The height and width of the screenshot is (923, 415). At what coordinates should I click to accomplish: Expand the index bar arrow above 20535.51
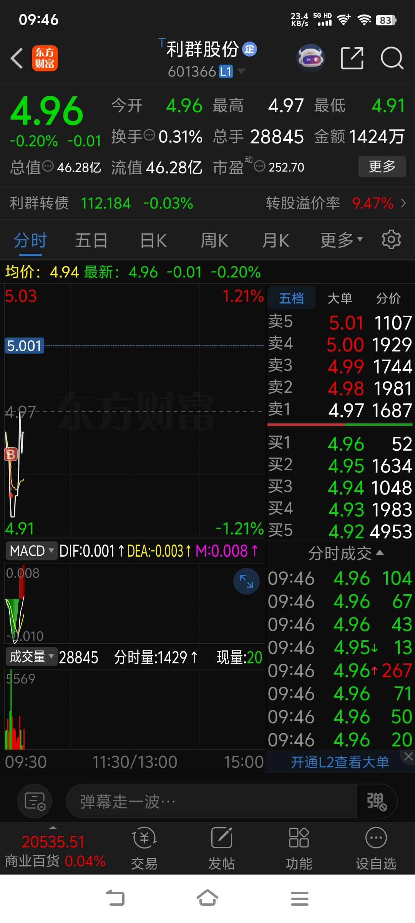tap(53, 827)
